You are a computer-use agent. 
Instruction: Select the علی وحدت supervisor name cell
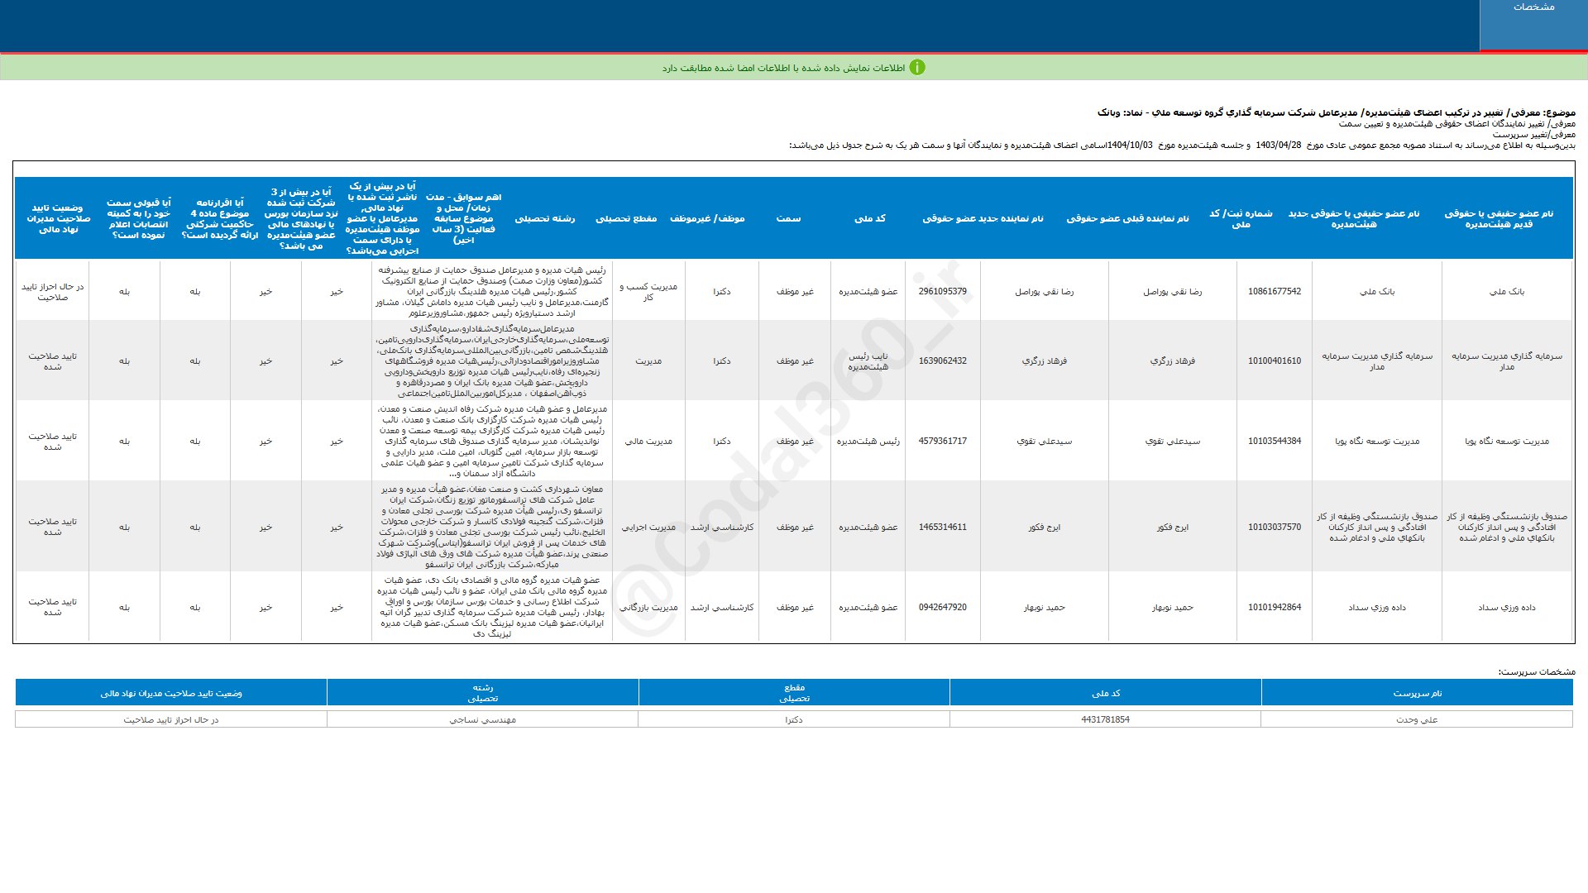(1416, 719)
